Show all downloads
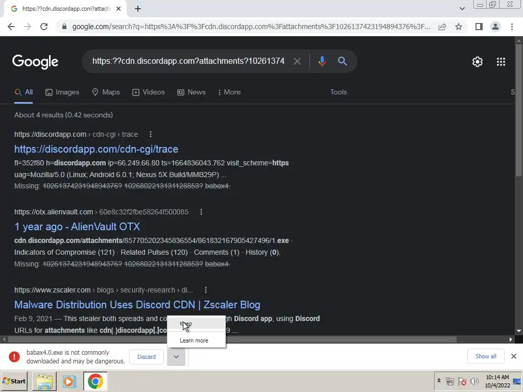The height and width of the screenshot is (392, 523). coord(486,356)
